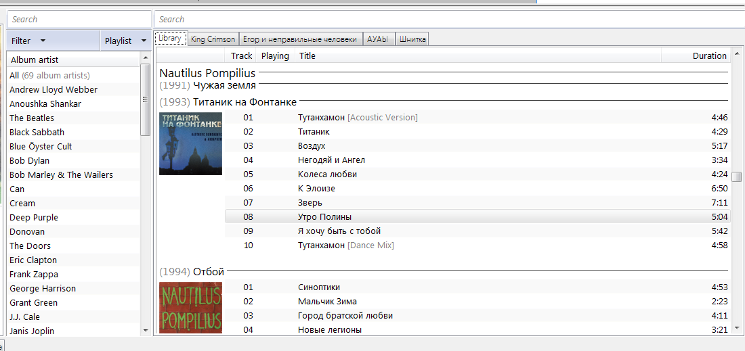Switch to the АУАЫ tab
This screenshot has height=351, width=745.
(x=379, y=39)
